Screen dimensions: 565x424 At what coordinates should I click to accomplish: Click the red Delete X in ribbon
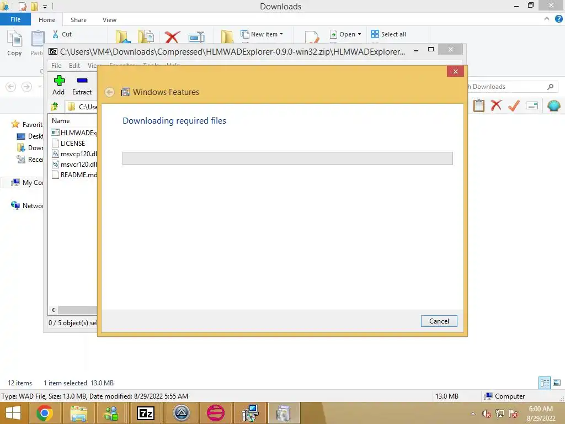(x=172, y=37)
